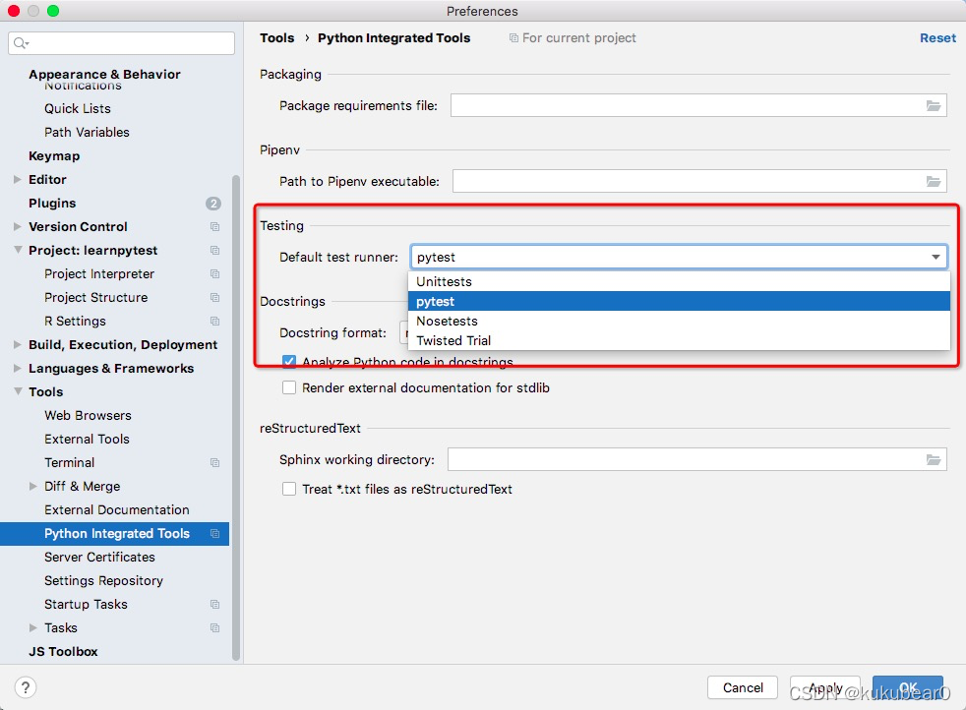Click the project-level icon beside Python Integrated Tools
Screen dimensions: 966x710
tap(214, 533)
